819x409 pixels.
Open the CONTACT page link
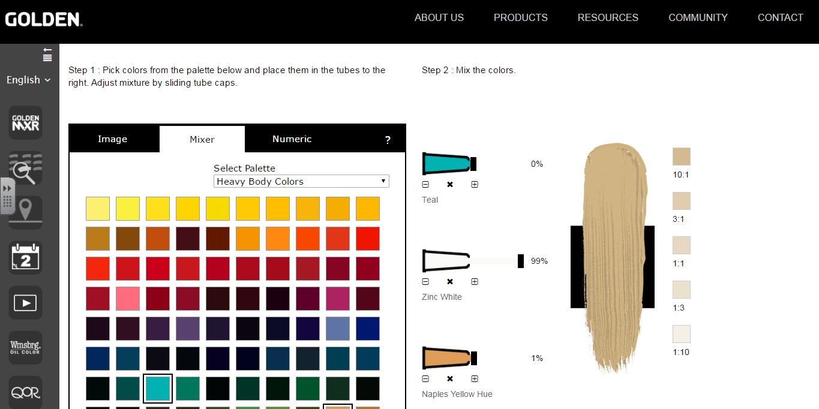tap(780, 17)
